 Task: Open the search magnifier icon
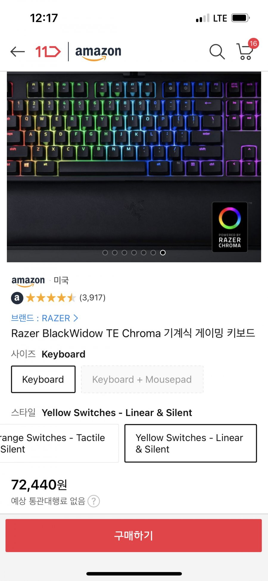coord(217,52)
